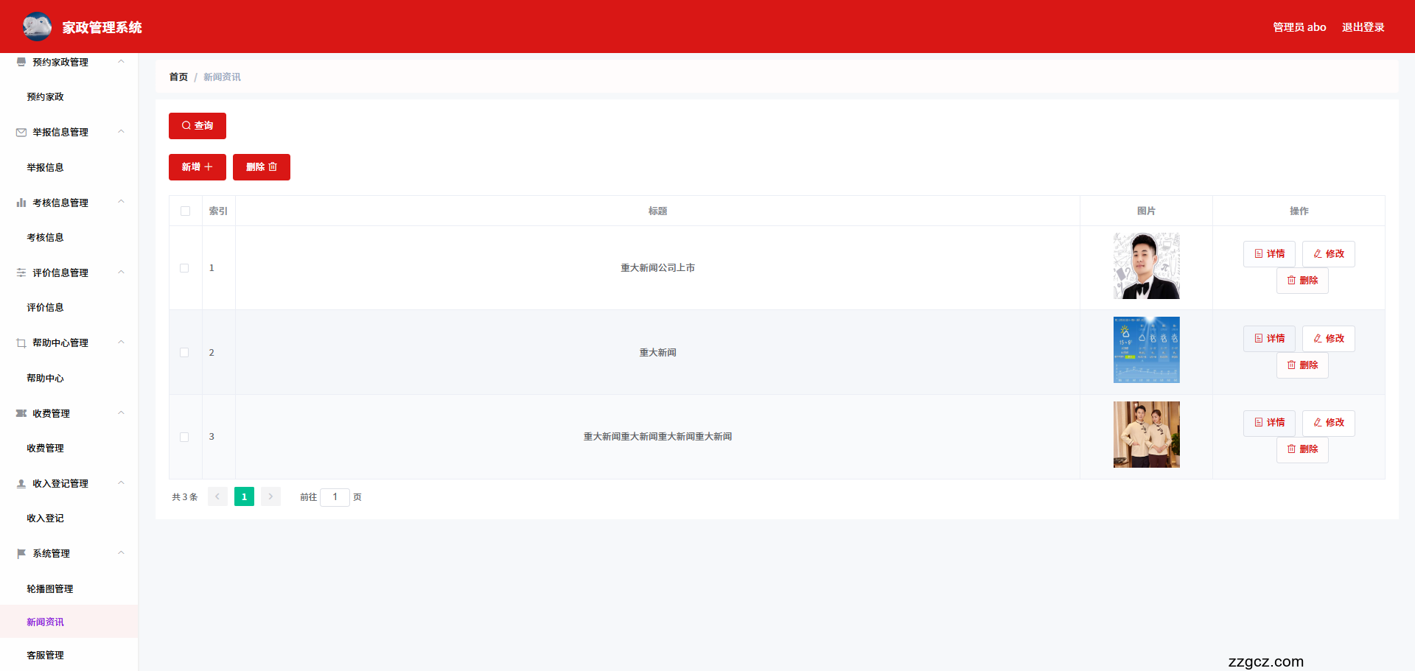Click the envelope icon beside 举报信息管理
This screenshot has width=1415, height=671.
click(x=21, y=133)
